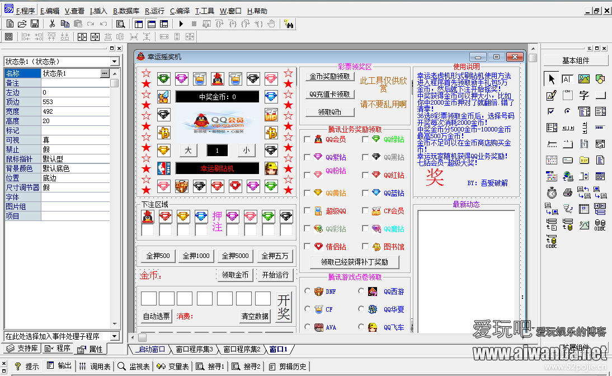
Task: Select the ODBC database component icon
Action: (600, 225)
